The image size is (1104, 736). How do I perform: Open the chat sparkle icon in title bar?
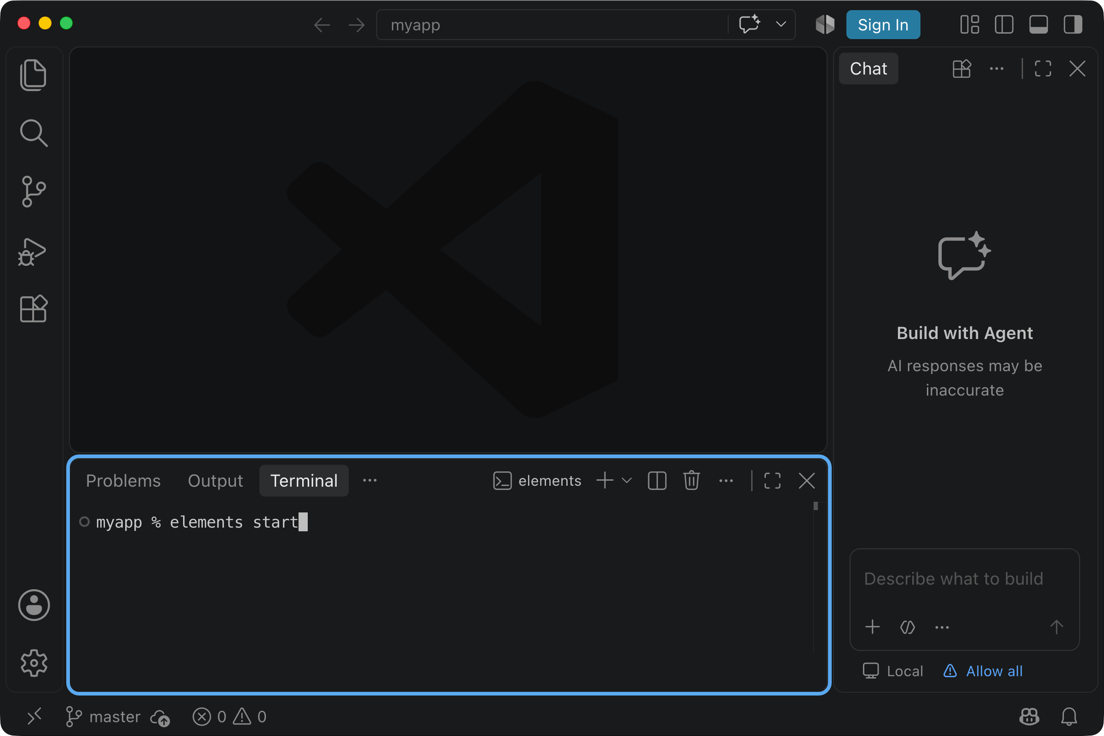(750, 24)
